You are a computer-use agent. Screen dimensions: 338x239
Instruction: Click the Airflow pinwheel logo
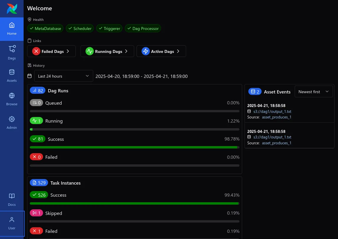tap(12, 9)
